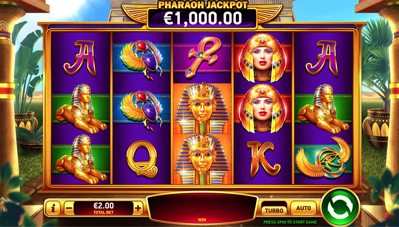
Task: Click the winged Eye of Horus symbol
Action: [324, 158]
